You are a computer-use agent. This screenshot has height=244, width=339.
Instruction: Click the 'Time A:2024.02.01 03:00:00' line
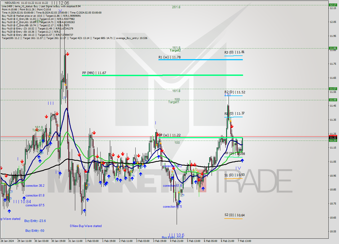[51, 12]
